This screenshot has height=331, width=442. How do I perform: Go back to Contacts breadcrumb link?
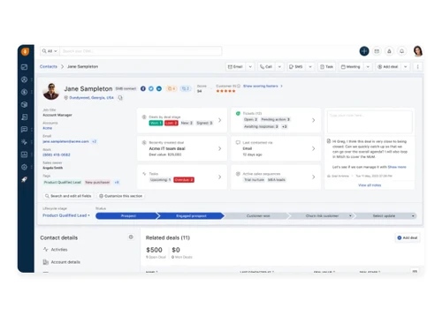click(49, 67)
